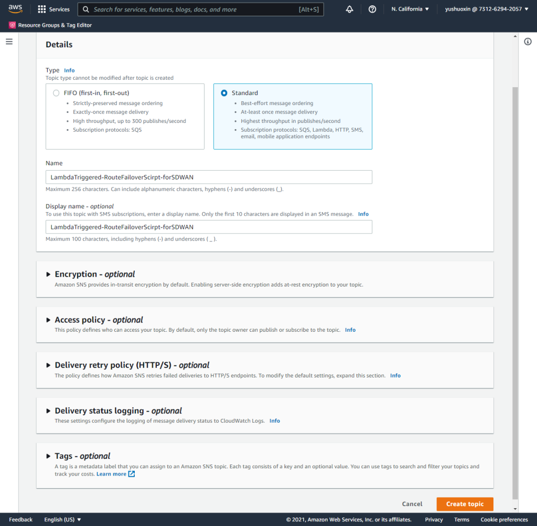Open the help question mark icon
This screenshot has width=537, height=526.
[372, 9]
